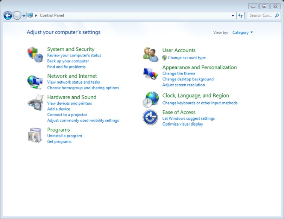Expand the recent pages dropdown arrow

point(24,16)
